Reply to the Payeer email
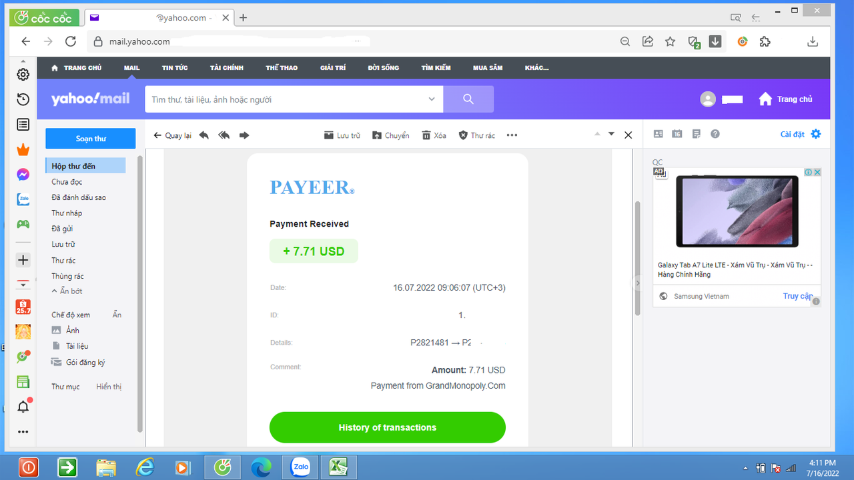Screen dimensions: 854x480 click(204, 135)
